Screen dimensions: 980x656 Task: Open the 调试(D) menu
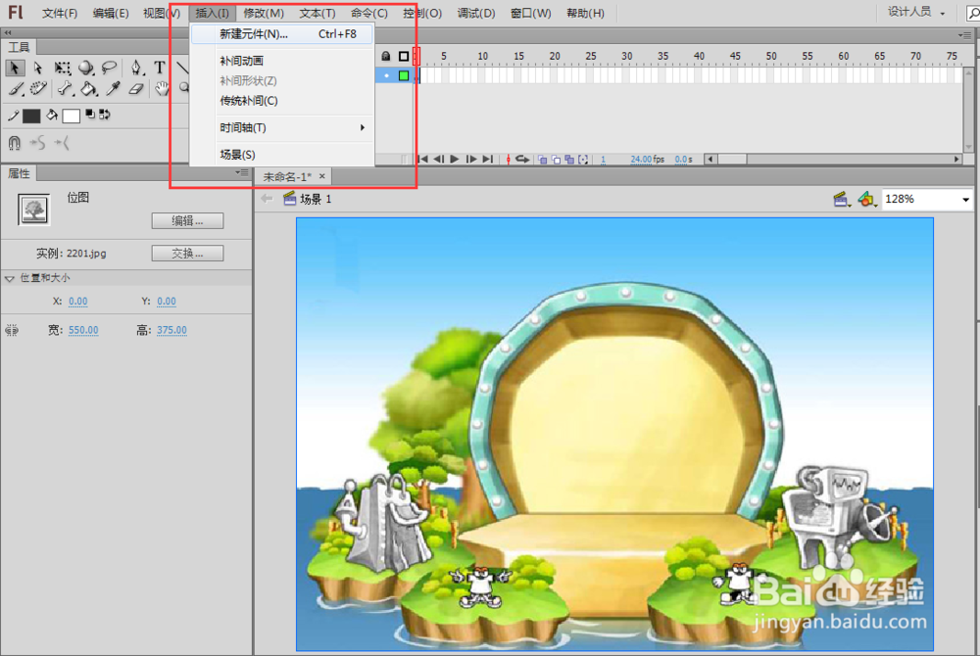point(476,13)
